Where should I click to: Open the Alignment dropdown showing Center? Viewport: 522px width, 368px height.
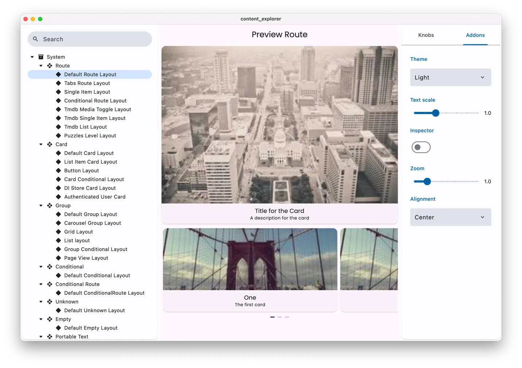click(x=451, y=217)
